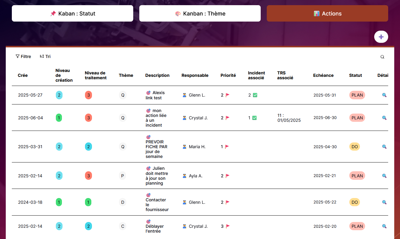Image resolution: width=400 pixels, height=239 pixels.
Task: Open details magnifier for PREVOIR FICHE row
Action: point(384,147)
